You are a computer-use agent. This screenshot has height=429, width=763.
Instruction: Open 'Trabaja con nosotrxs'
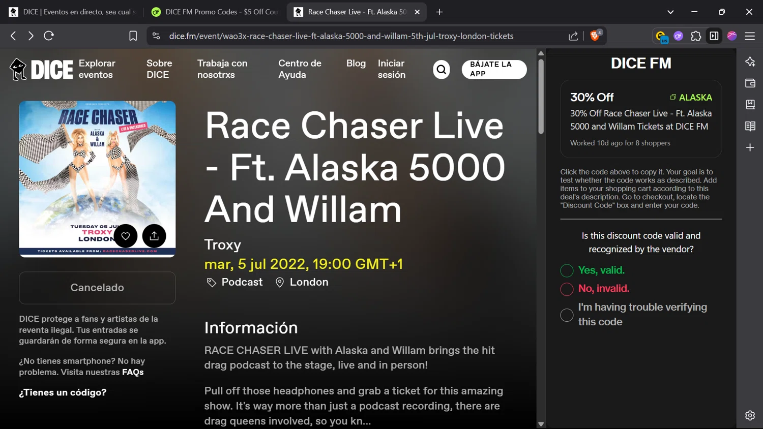tap(222, 69)
